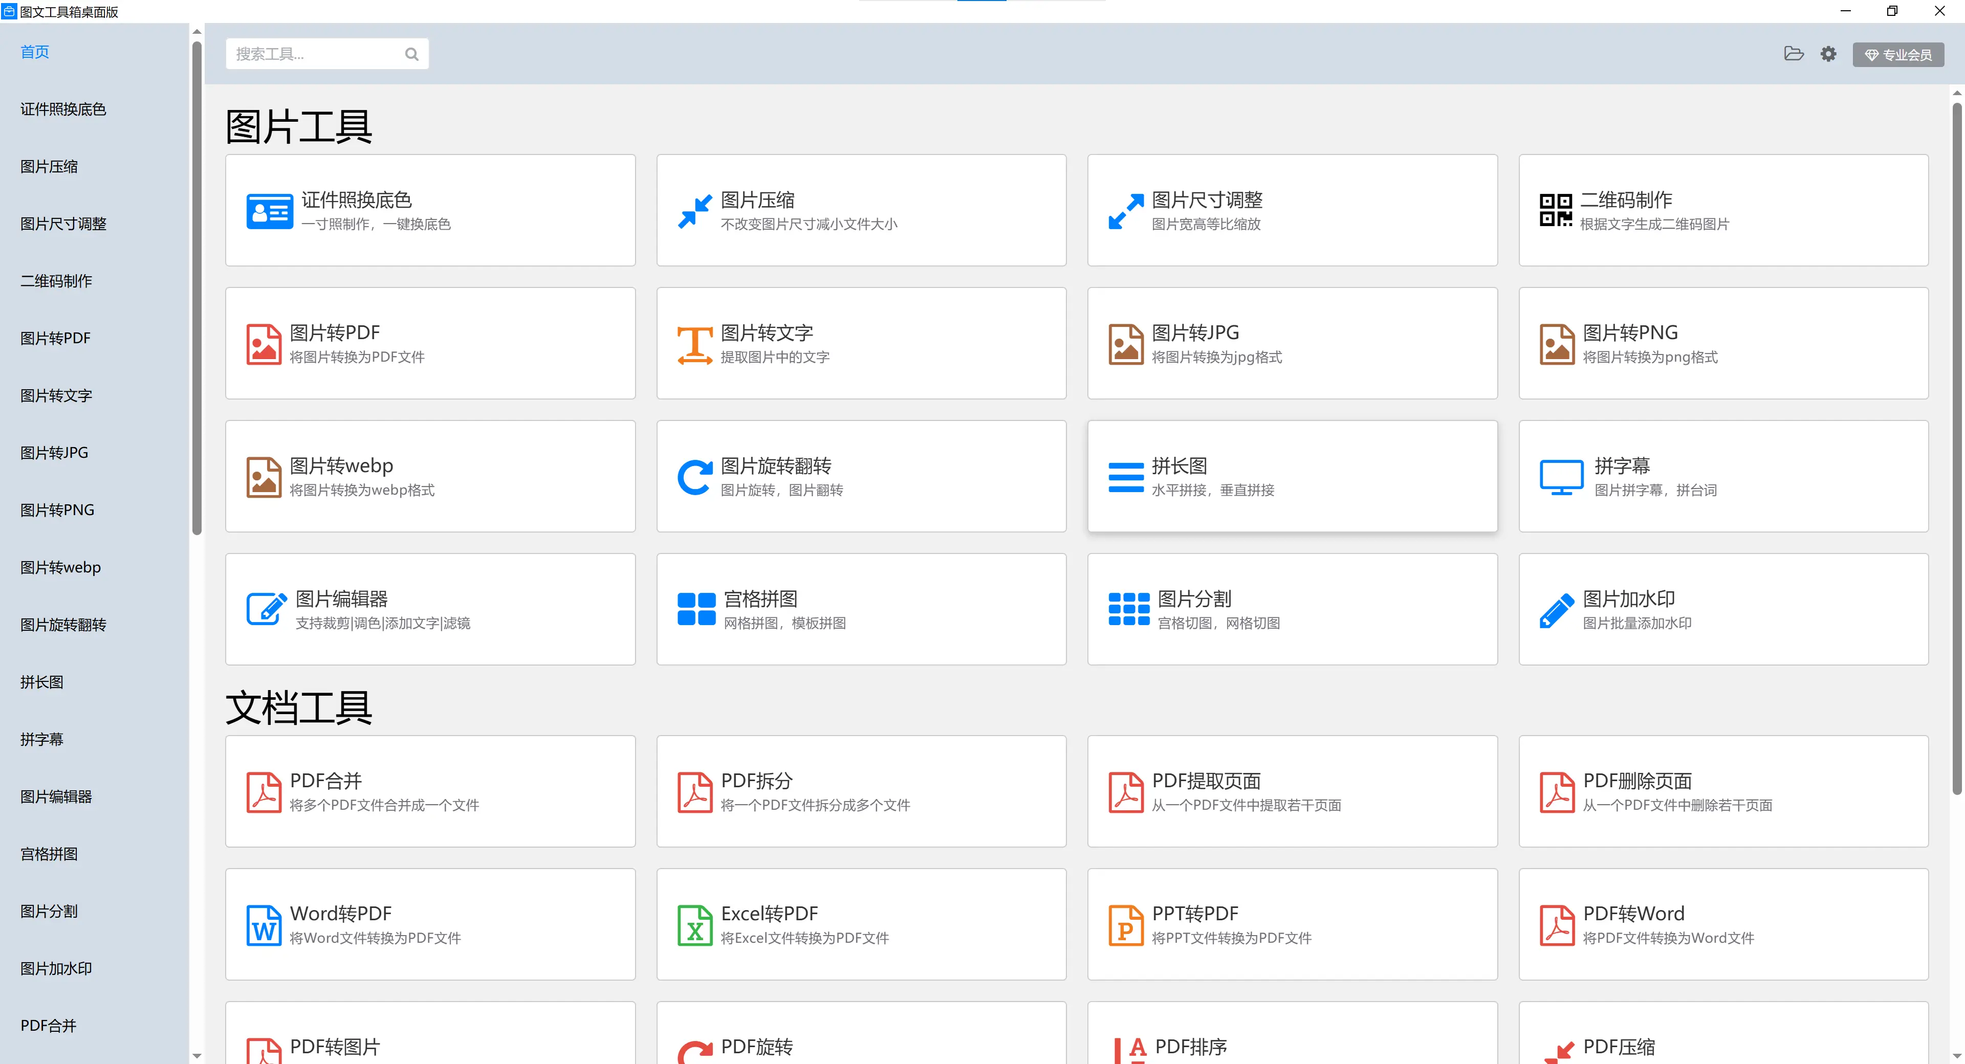Open the 二维码制作 QR code icon
The image size is (1965, 1064).
(1556, 211)
